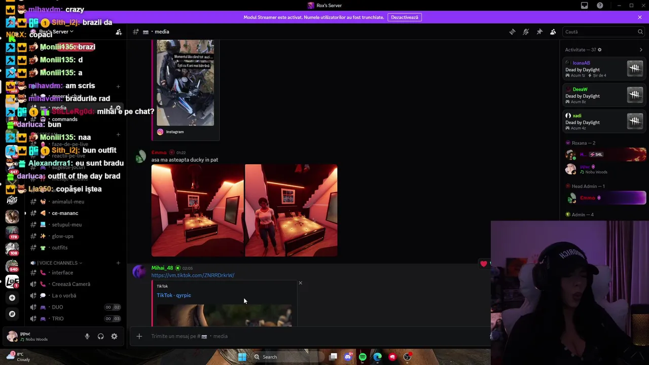The width and height of the screenshot is (649, 365).
Task: Select the cat avatar server icon
Action: coord(12,216)
